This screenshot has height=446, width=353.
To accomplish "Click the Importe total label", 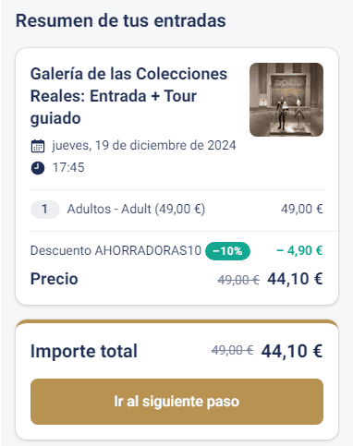I will (x=84, y=351).
